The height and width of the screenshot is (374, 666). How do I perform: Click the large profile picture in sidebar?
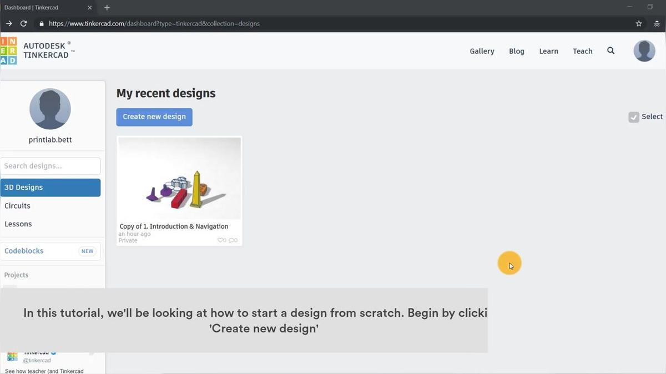click(x=50, y=109)
